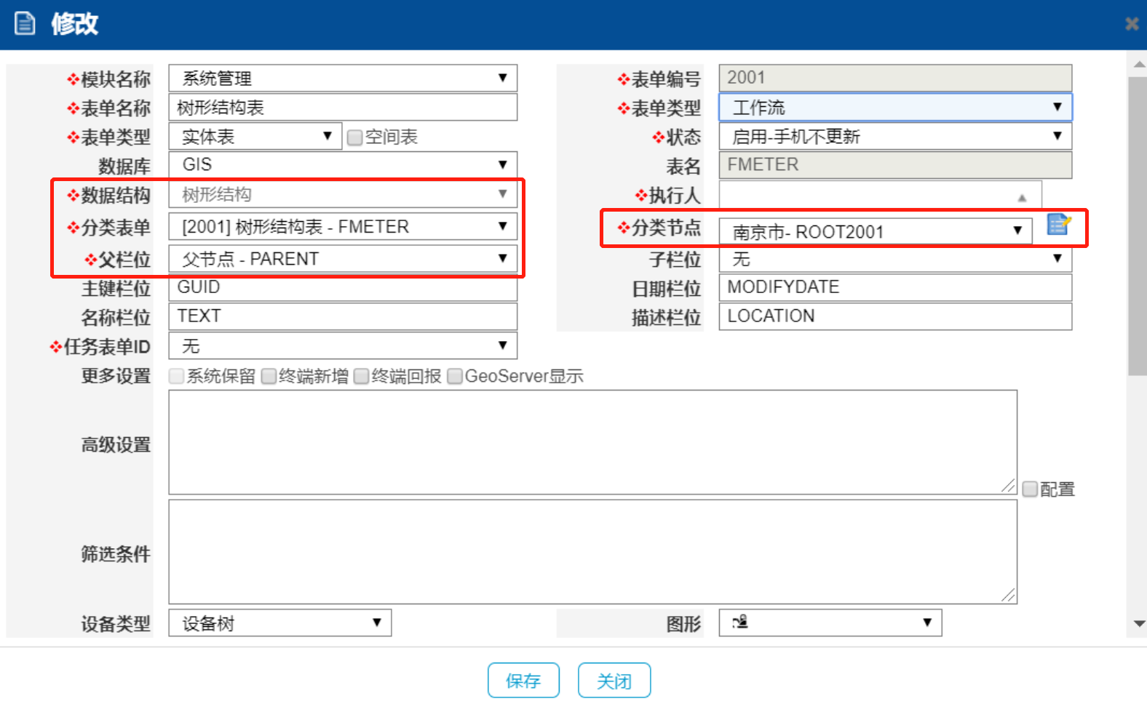Click the document icon in 修改 header

[x=25, y=24]
